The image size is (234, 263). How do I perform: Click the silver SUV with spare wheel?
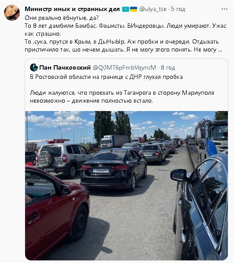(63, 159)
